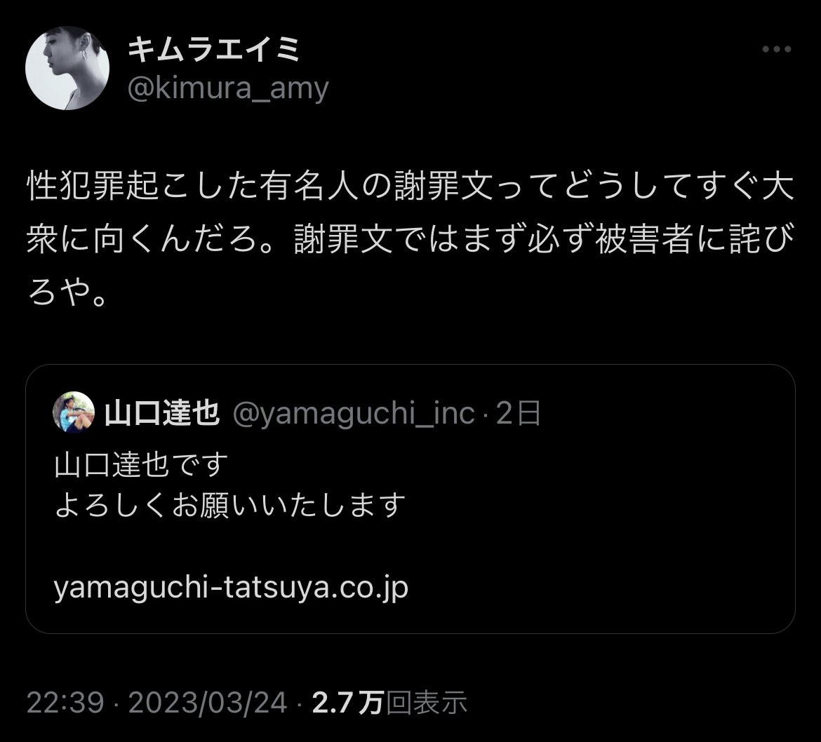The height and width of the screenshot is (742, 821).
Task: Open the @kimura_amy handle
Action: coord(228,88)
